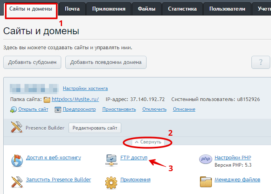Click the Описание link

coord(184,109)
